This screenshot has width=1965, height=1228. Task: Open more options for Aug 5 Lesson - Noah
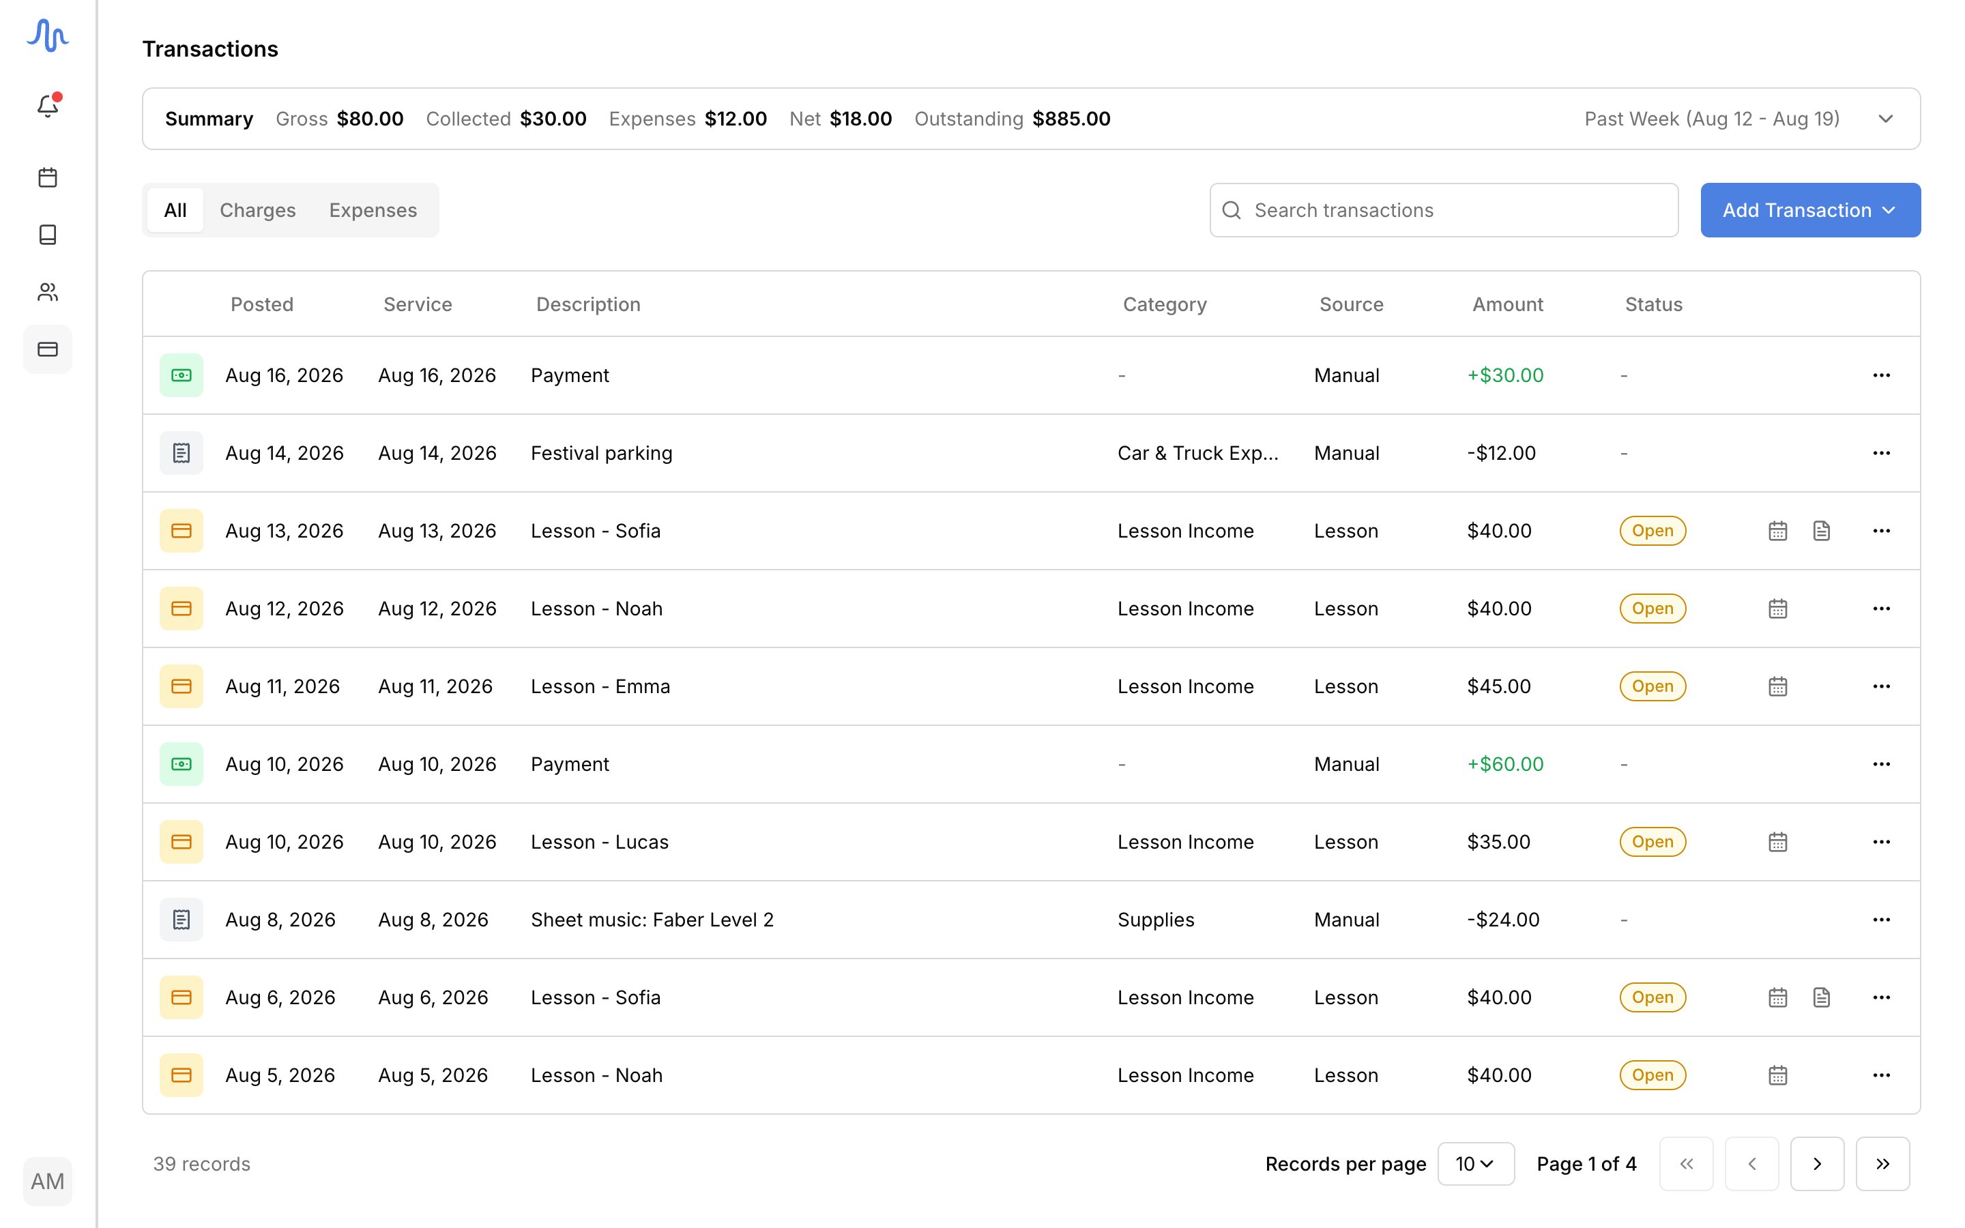[1881, 1075]
